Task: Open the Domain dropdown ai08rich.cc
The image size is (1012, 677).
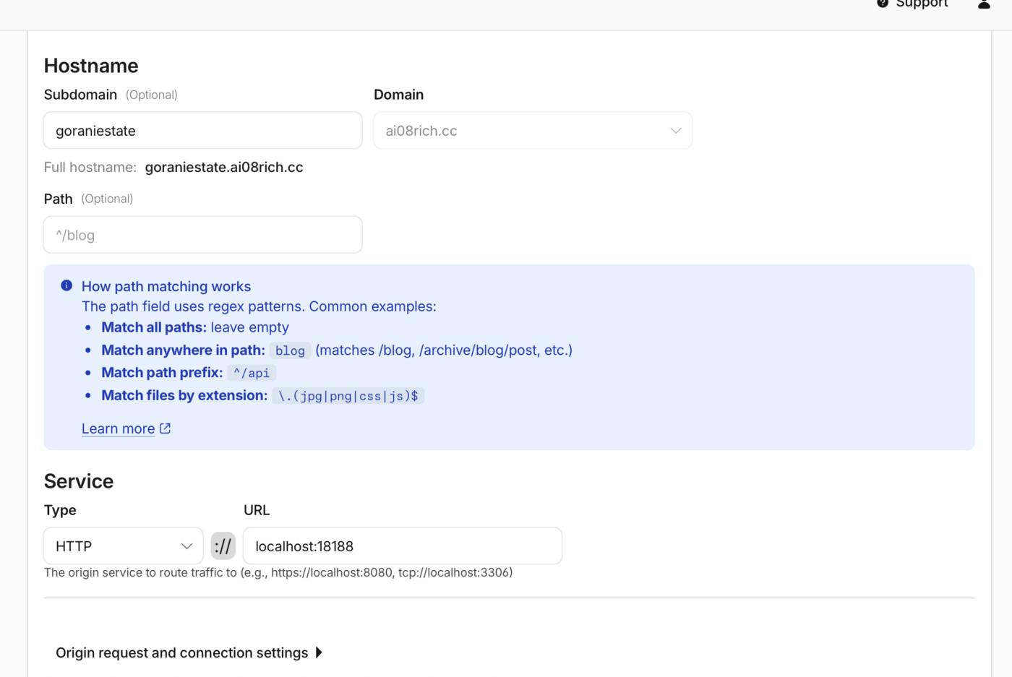Action: [x=533, y=131]
